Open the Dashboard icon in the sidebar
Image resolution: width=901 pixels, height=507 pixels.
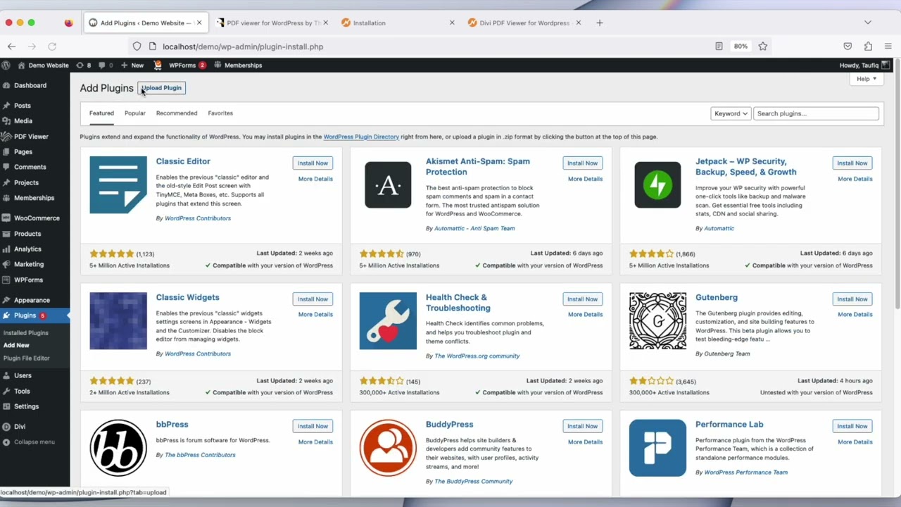(x=6, y=85)
